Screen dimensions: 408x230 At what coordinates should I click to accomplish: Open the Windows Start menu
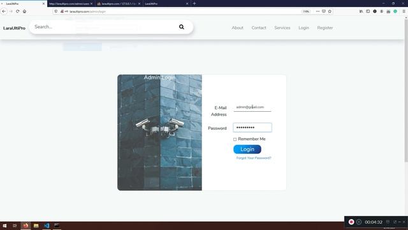(4, 226)
